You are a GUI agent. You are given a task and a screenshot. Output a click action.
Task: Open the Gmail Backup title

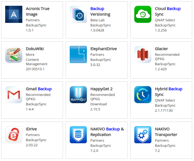(39, 89)
